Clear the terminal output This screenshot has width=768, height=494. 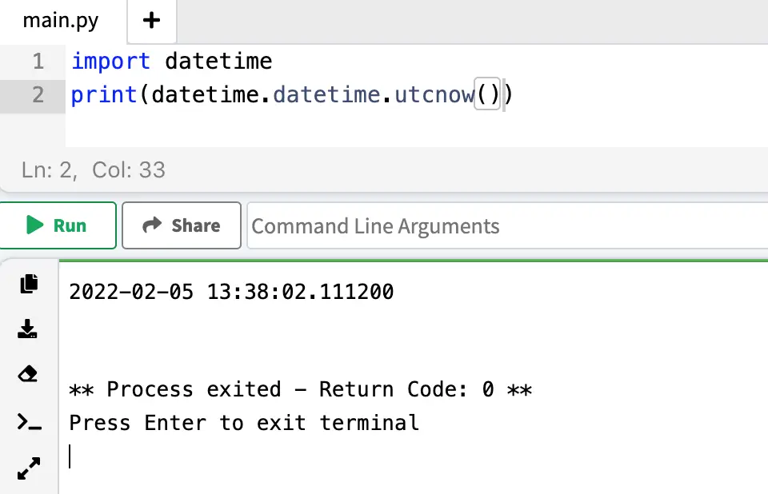click(x=29, y=373)
